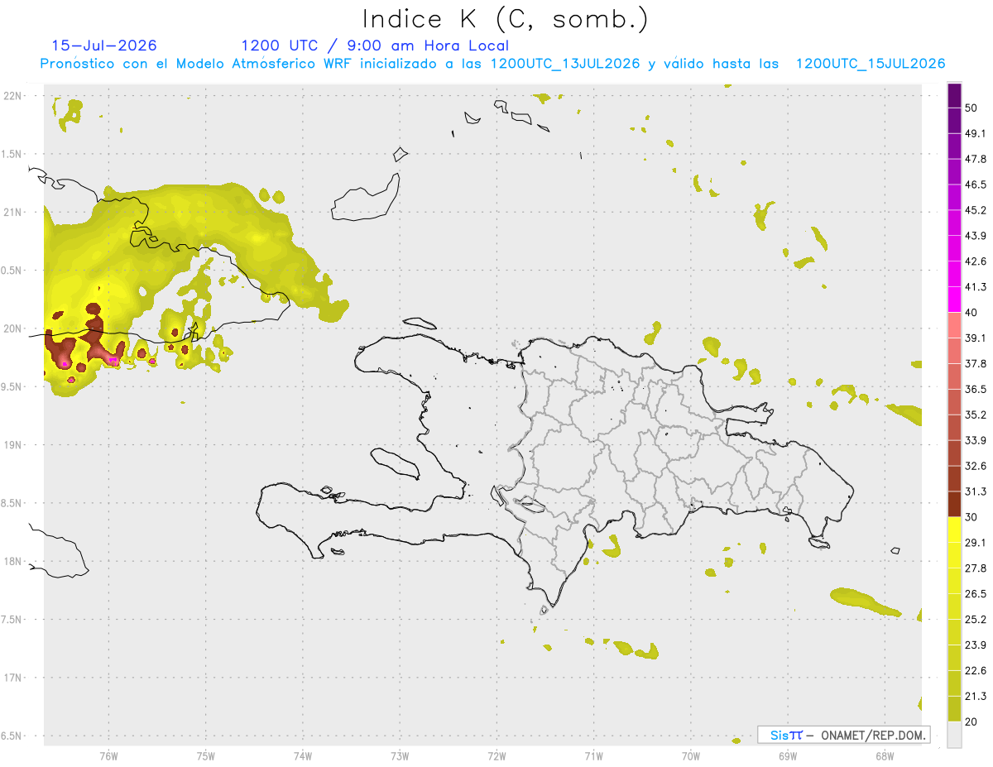This screenshot has width=993, height=767.
Task: Click the colorbar value '20'
Action: point(972,721)
